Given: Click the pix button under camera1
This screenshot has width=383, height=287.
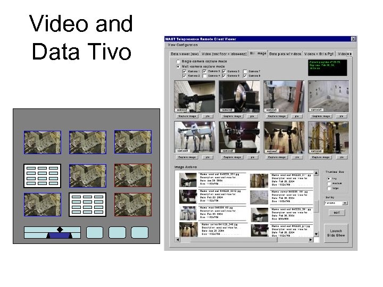Looking at the screenshot, I should point(207,116).
